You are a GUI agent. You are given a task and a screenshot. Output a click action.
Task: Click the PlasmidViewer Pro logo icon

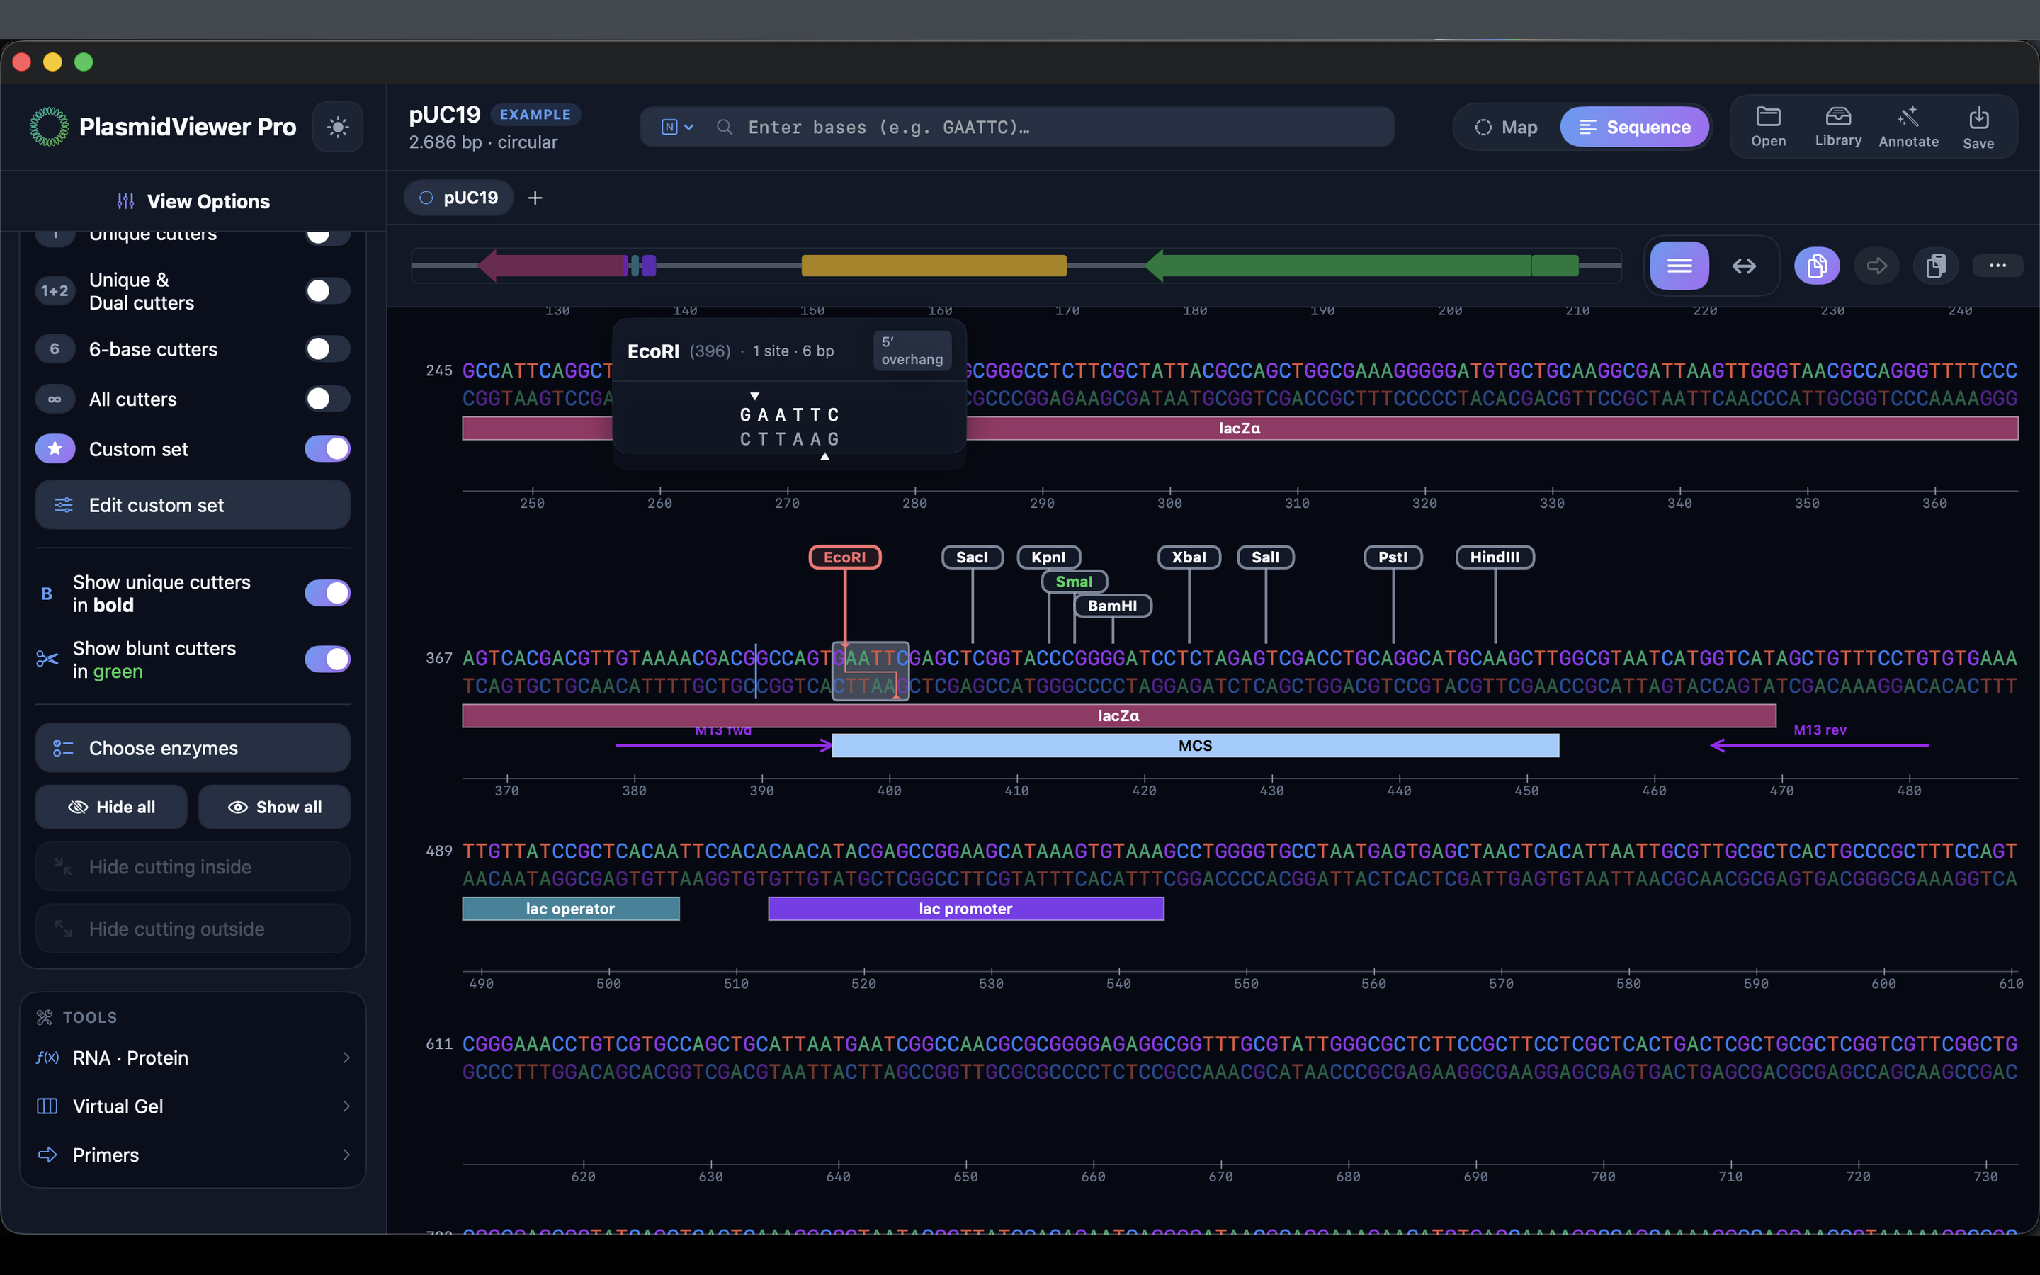[x=49, y=127]
